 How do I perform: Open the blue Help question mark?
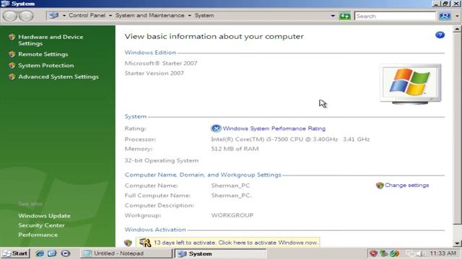(x=440, y=35)
